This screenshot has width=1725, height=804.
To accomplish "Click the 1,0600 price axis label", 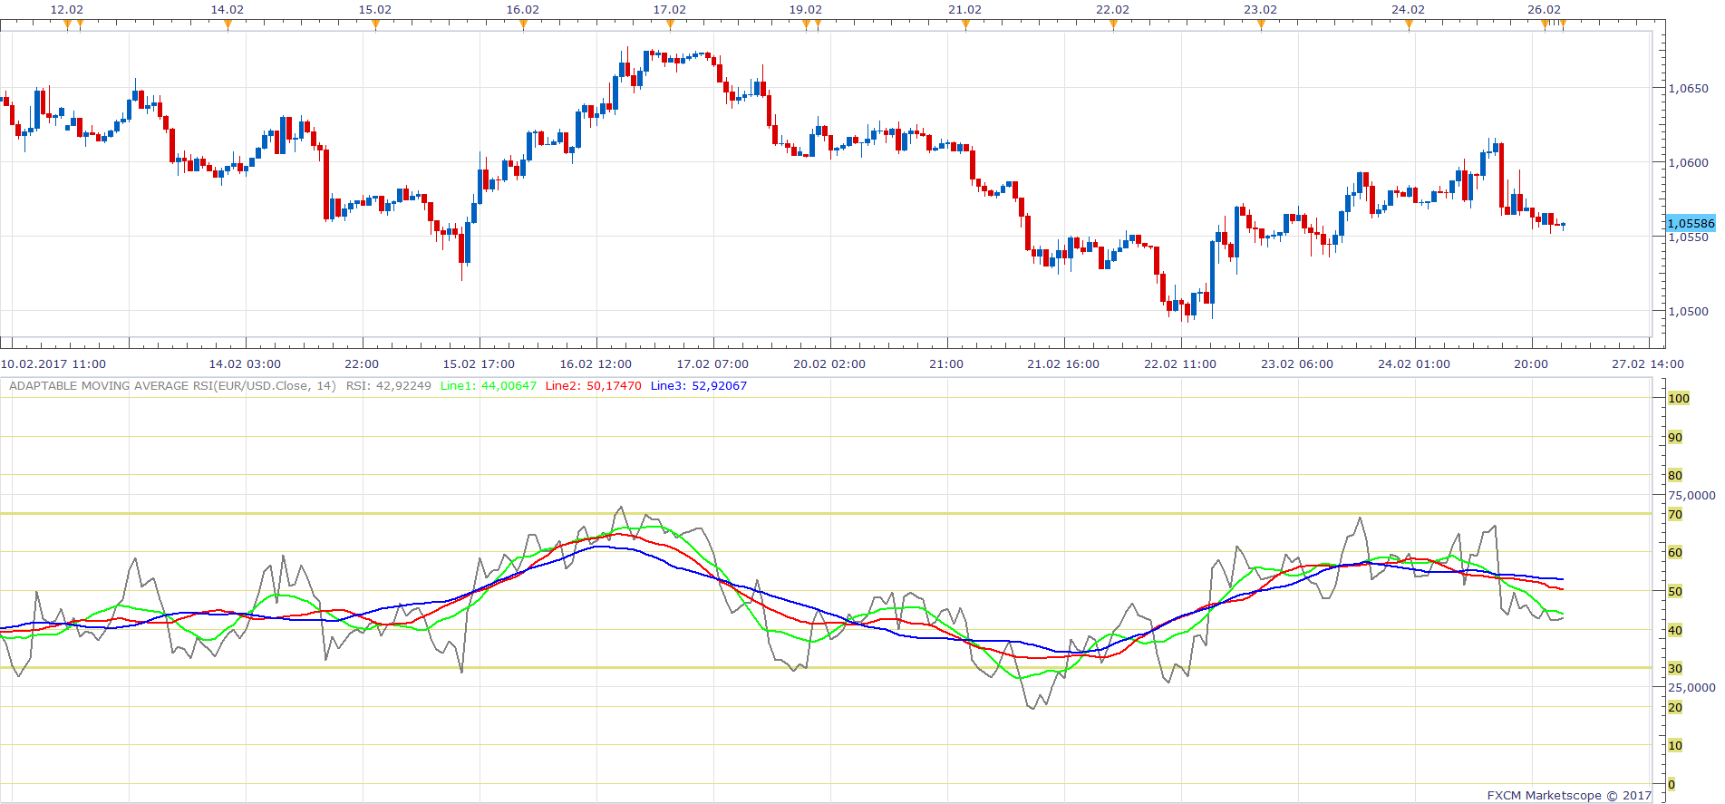I will coord(1689,163).
